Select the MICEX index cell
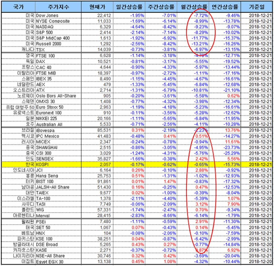 coord(58,142)
